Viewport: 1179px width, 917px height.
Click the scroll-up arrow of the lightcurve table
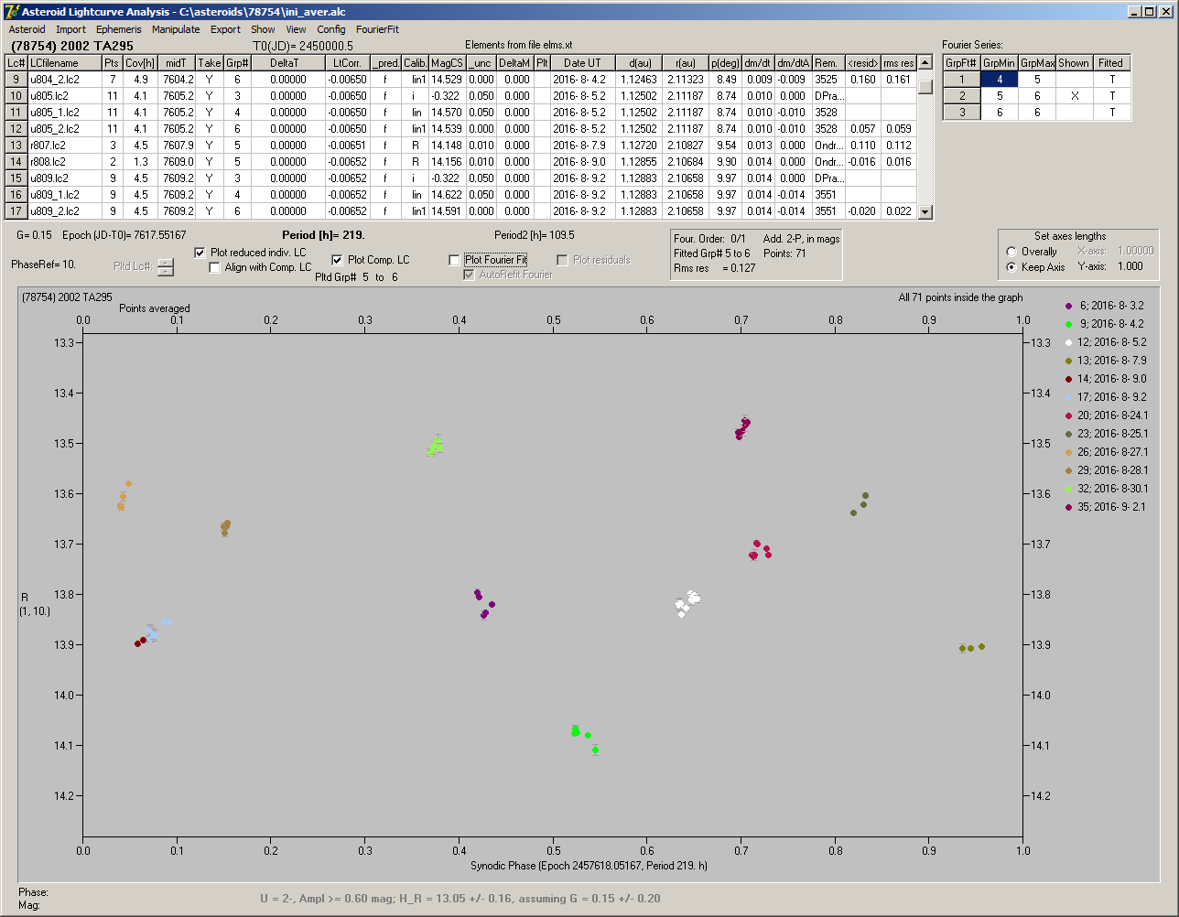click(925, 63)
